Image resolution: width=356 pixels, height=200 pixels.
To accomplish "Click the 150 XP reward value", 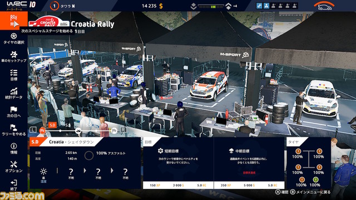I will pyautogui.click(x=155, y=186).
